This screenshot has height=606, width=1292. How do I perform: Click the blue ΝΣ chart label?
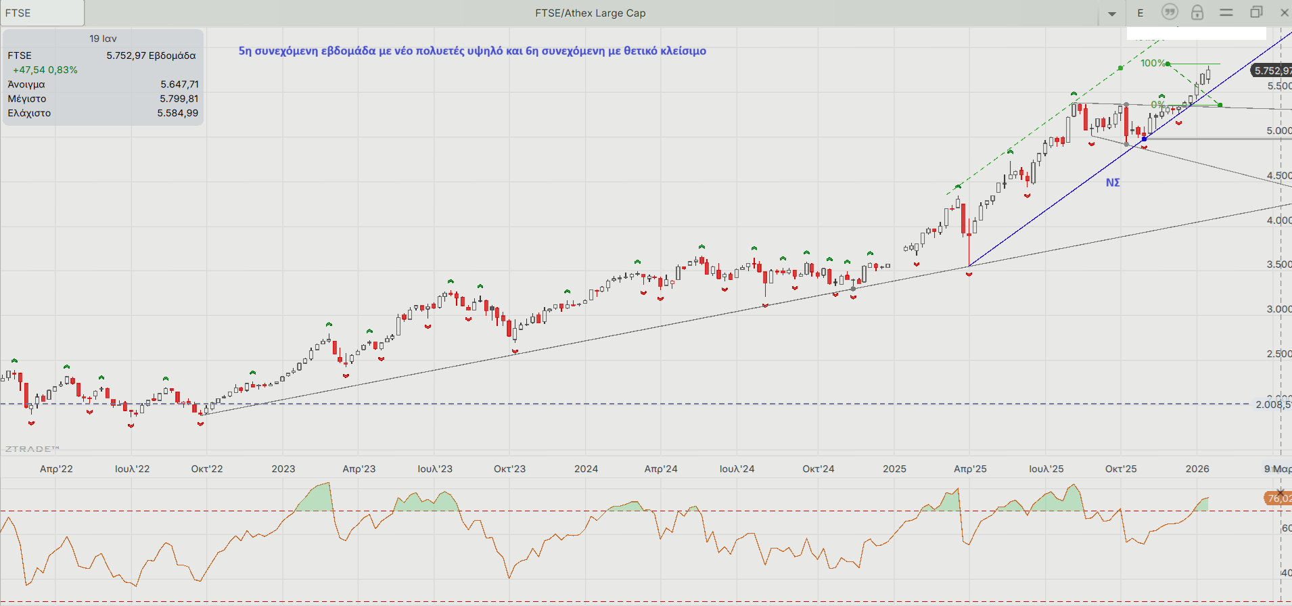pyautogui.click(x=1113, y=183)
